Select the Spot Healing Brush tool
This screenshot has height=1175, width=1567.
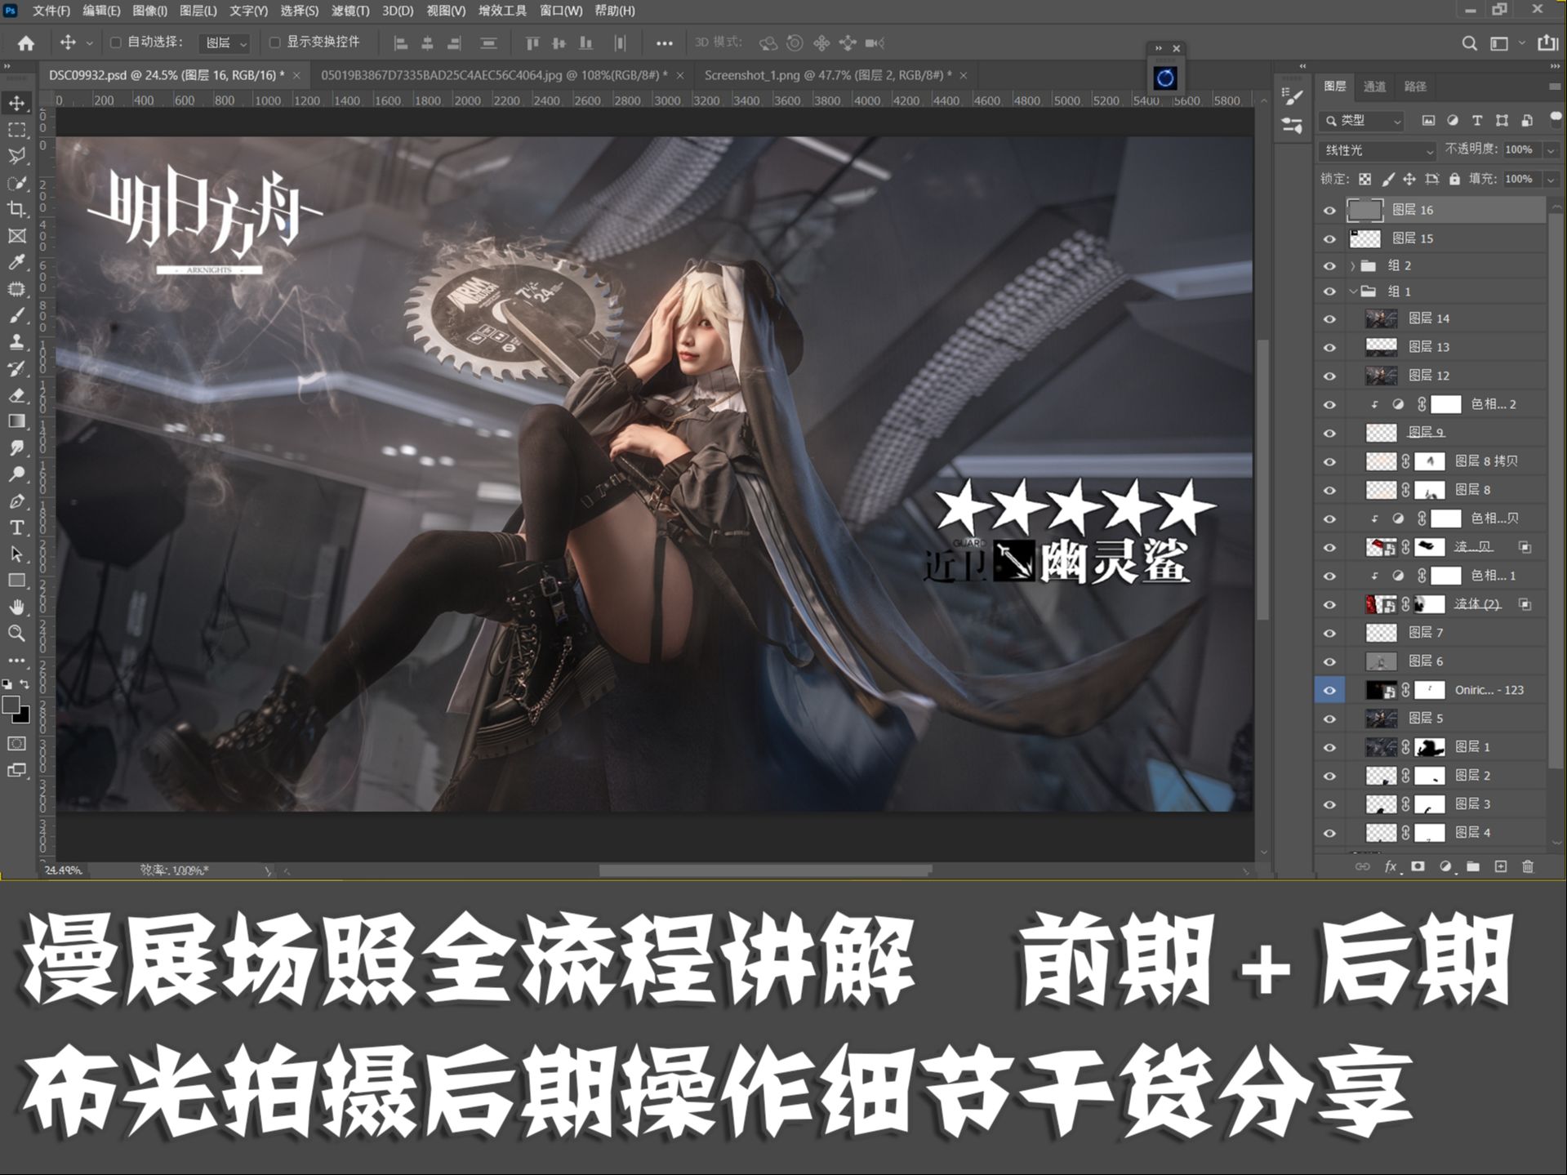[16, 289]
